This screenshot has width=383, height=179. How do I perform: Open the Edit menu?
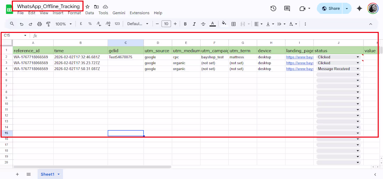pyautogui.click(x=32, y=13)
